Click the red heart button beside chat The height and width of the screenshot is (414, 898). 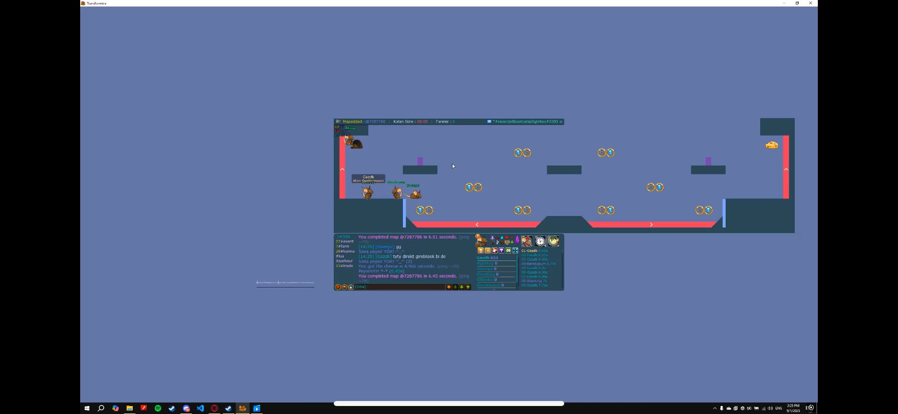coord(338,287)
